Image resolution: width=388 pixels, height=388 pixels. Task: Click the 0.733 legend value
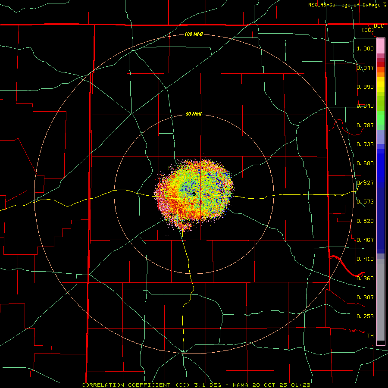[365, 144]
